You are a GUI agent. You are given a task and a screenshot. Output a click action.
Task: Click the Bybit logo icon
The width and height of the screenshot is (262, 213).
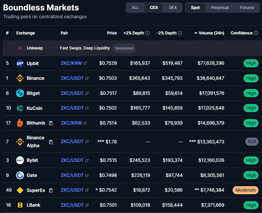20,160
